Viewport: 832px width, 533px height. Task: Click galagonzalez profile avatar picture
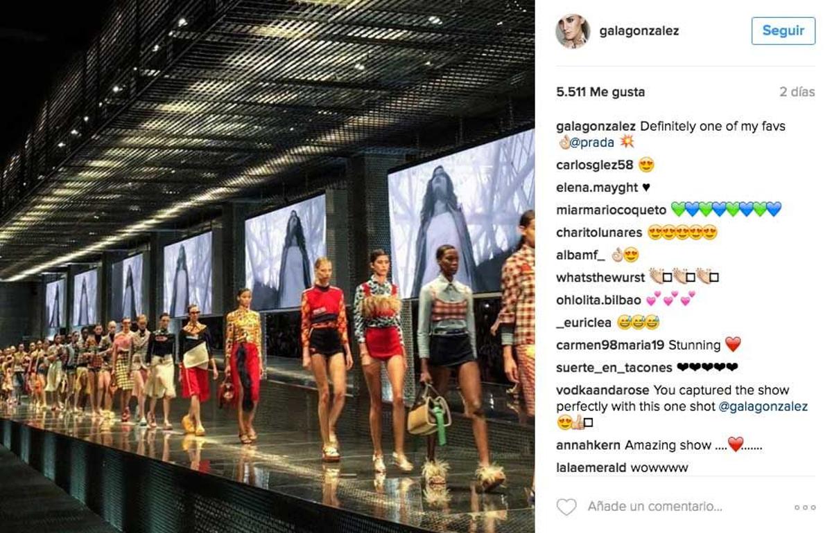(x=572, y=31)
